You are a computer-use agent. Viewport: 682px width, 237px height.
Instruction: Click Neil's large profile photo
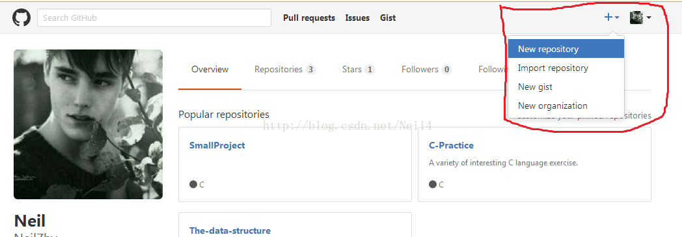coord(89,124)
